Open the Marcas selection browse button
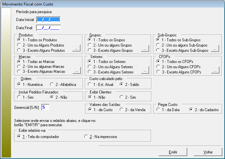 pos(76,70)
